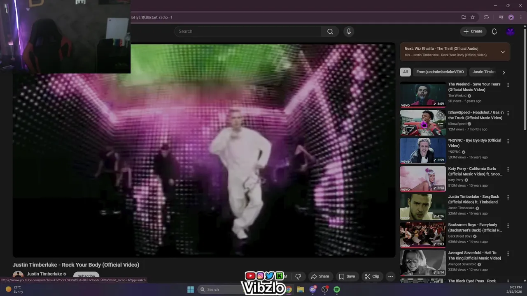
Task: Open Chrome media controls icon
Action: pyautogui.click(x=501, y=17)
